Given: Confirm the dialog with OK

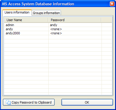Looking at the screenshot, I should 87,102.
